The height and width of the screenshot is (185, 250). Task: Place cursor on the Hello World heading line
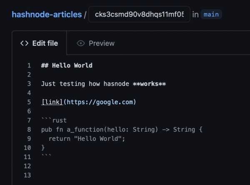(67, 65)
